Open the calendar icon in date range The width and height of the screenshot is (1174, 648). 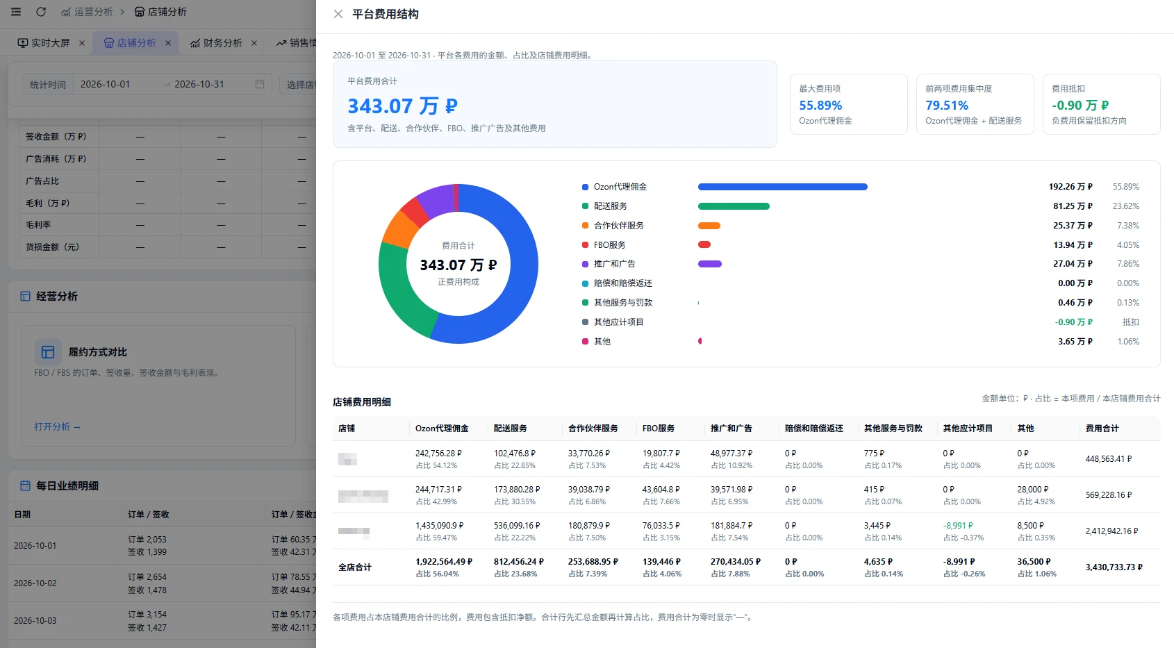tap(260, 84)
